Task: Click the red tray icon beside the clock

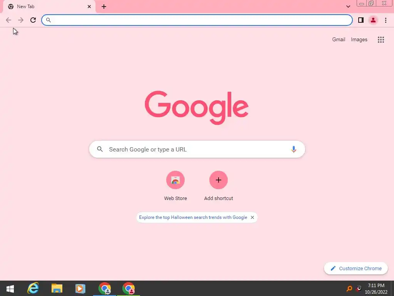Action: pos(359,288)
